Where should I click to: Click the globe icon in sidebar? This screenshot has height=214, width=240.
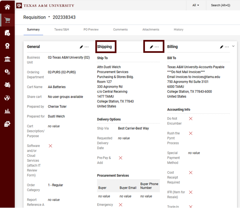[7, 98]
